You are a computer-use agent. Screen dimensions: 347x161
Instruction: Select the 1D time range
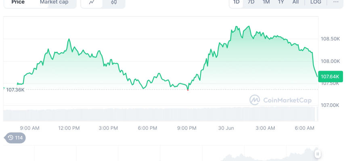pos(236,2)
